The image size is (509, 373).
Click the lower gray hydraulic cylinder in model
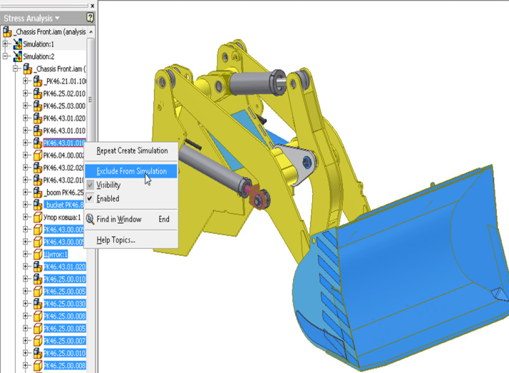tap(212, 170)
